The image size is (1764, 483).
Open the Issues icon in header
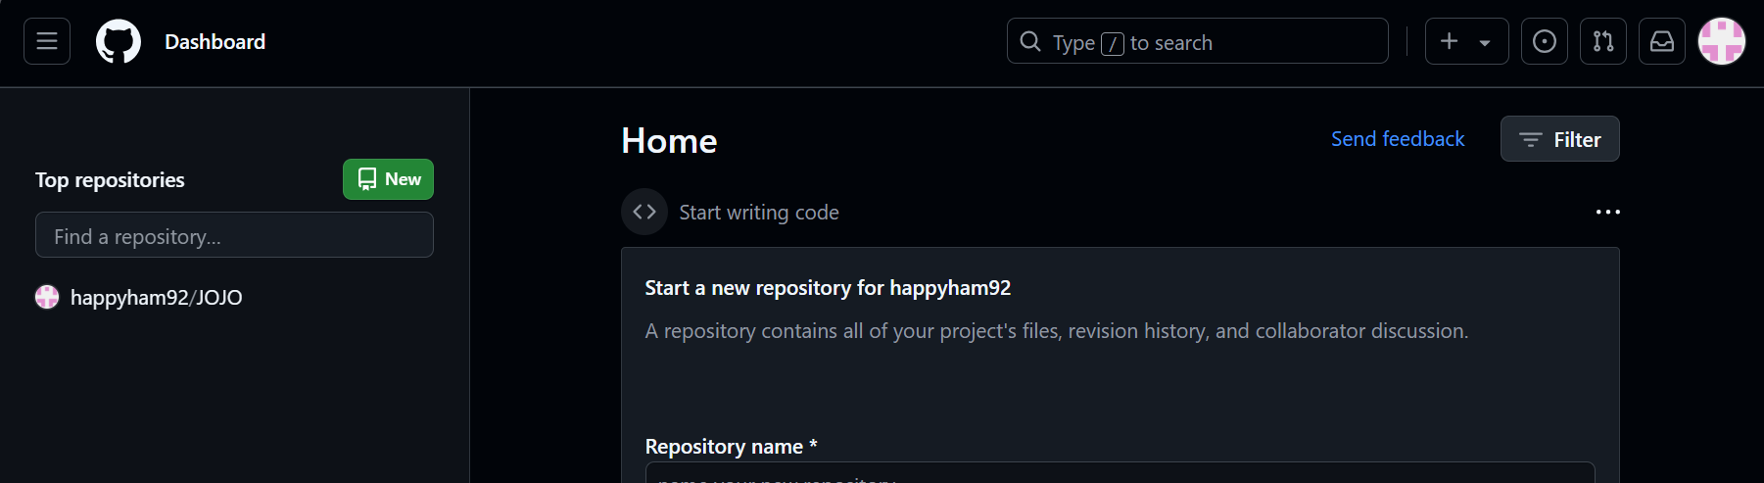1545,41
